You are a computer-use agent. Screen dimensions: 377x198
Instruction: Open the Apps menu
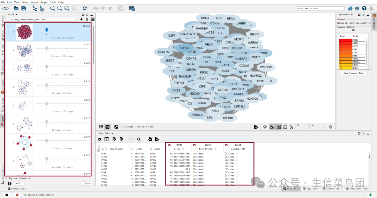44,2
